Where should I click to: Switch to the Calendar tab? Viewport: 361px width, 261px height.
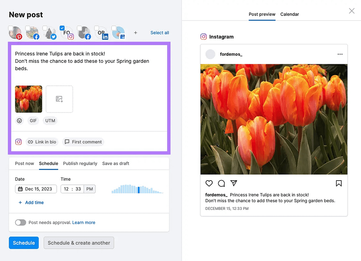tap(289, 14)
